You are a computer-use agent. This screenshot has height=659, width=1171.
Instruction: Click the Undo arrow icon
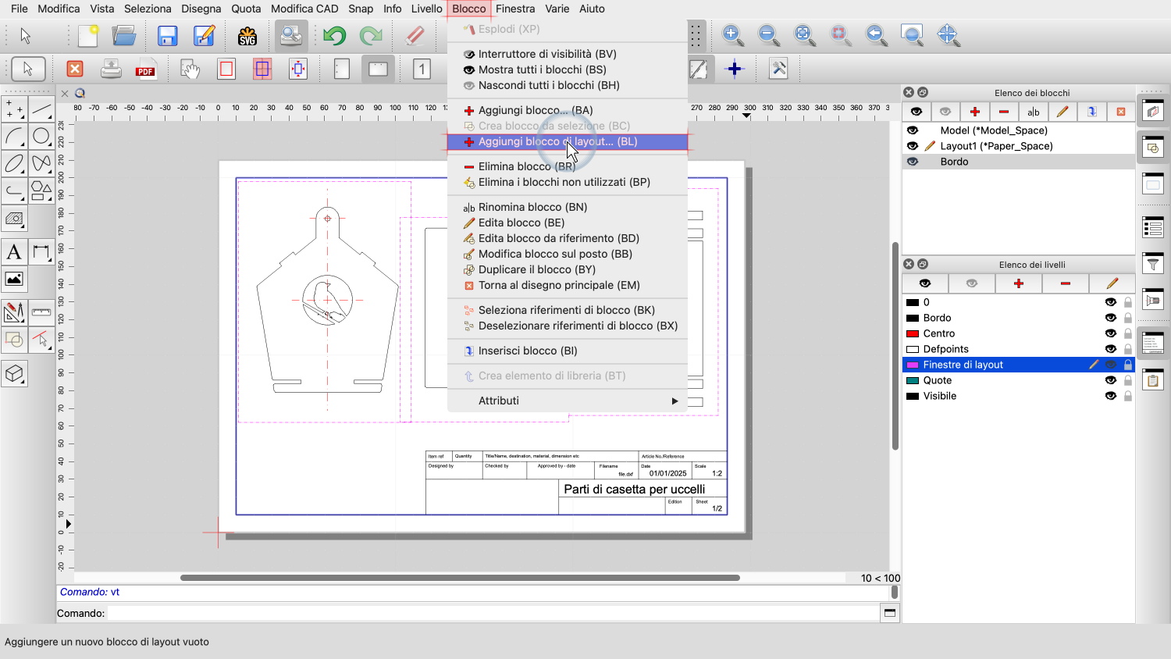click(x=335, y=36)
